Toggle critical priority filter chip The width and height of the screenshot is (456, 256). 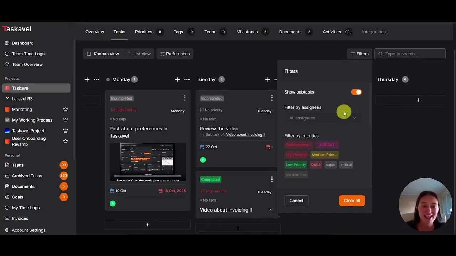[x=346, y=165]
